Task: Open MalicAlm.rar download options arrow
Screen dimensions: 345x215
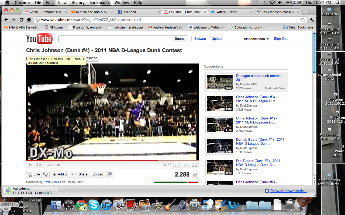Action: click(56, 191)
